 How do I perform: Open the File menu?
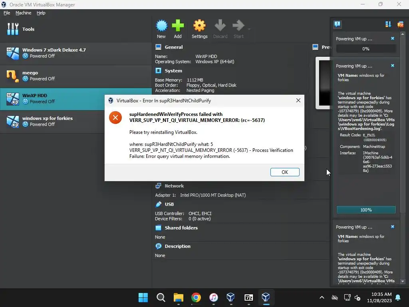[x=7, y=13]
